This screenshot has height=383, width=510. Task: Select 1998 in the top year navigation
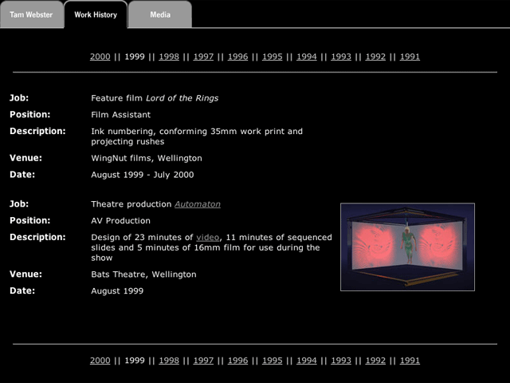coord(169,57)
